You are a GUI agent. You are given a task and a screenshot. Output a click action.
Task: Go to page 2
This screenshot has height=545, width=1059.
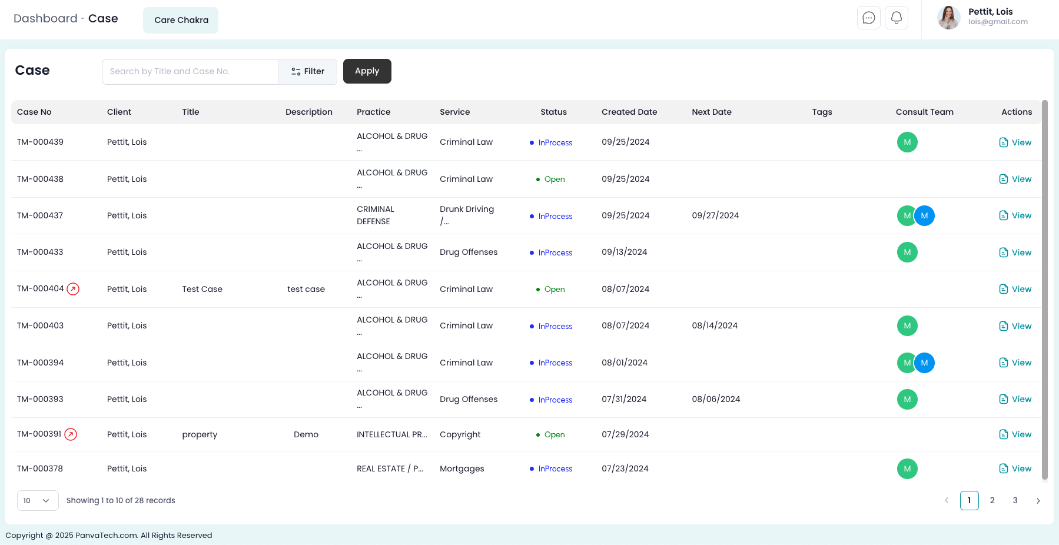992,500
